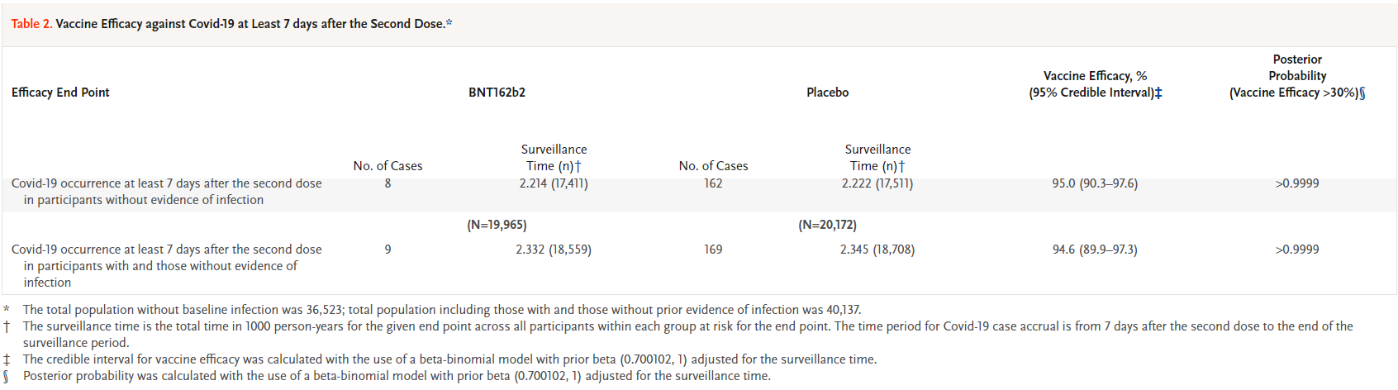Select the "Placebo" column group header

click(x=827, y=93)
